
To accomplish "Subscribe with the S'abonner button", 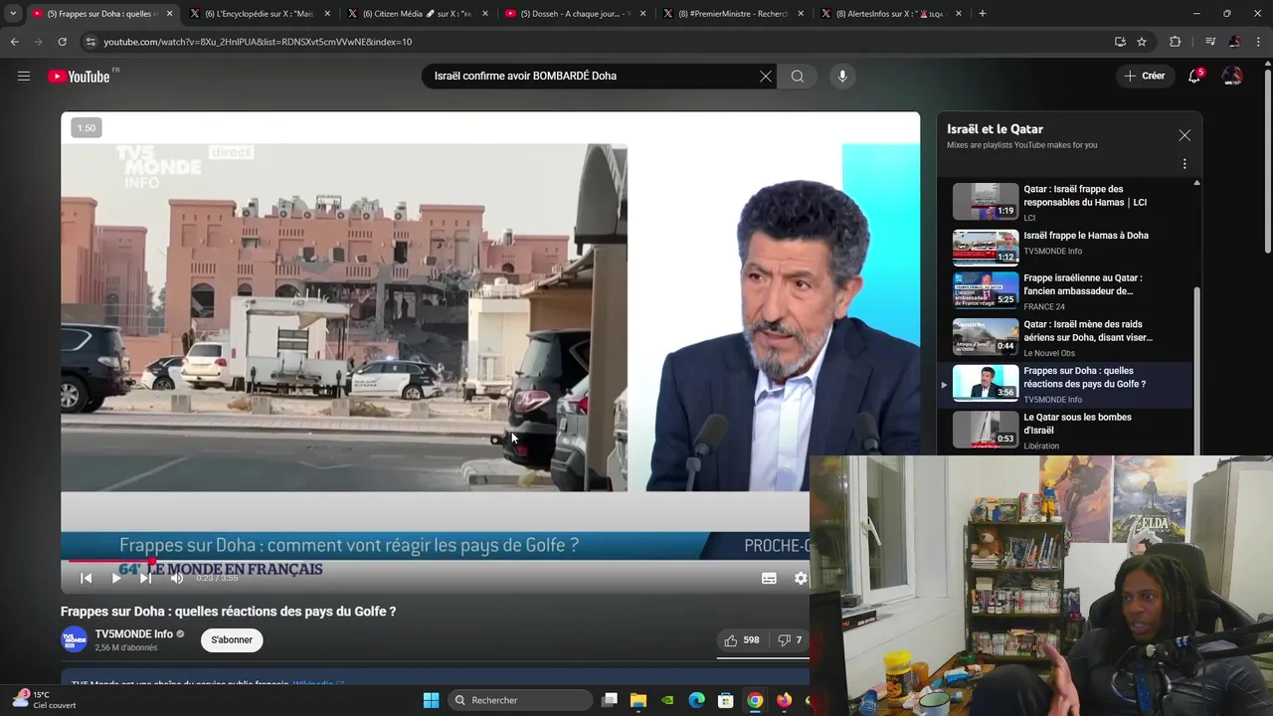I will click(232, 639).
